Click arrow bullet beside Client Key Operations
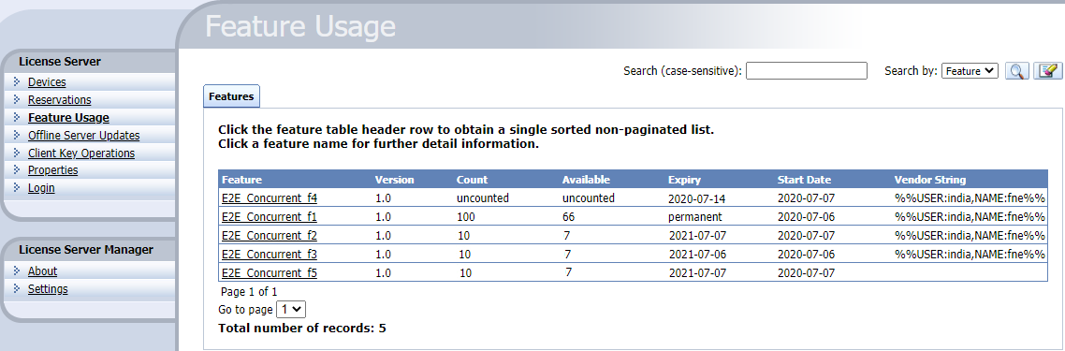Screen dimensions: 1065x351 click(x=17, y=153)
